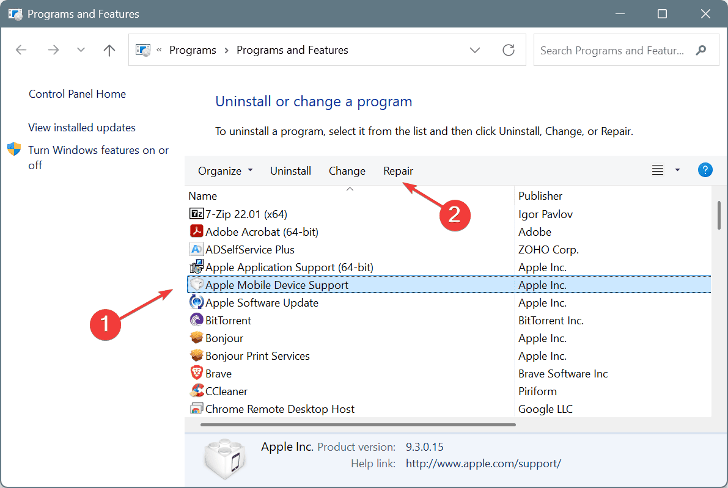Sort by the Publisher column header
The width and height of the screenshot is (728, 488).
tap(540, 196)
